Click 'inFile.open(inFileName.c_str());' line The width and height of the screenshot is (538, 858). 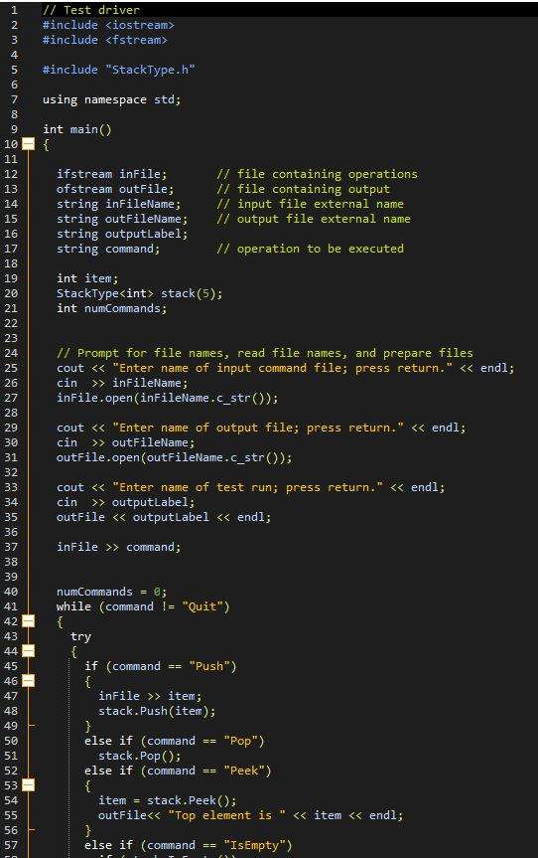(167, 398)
